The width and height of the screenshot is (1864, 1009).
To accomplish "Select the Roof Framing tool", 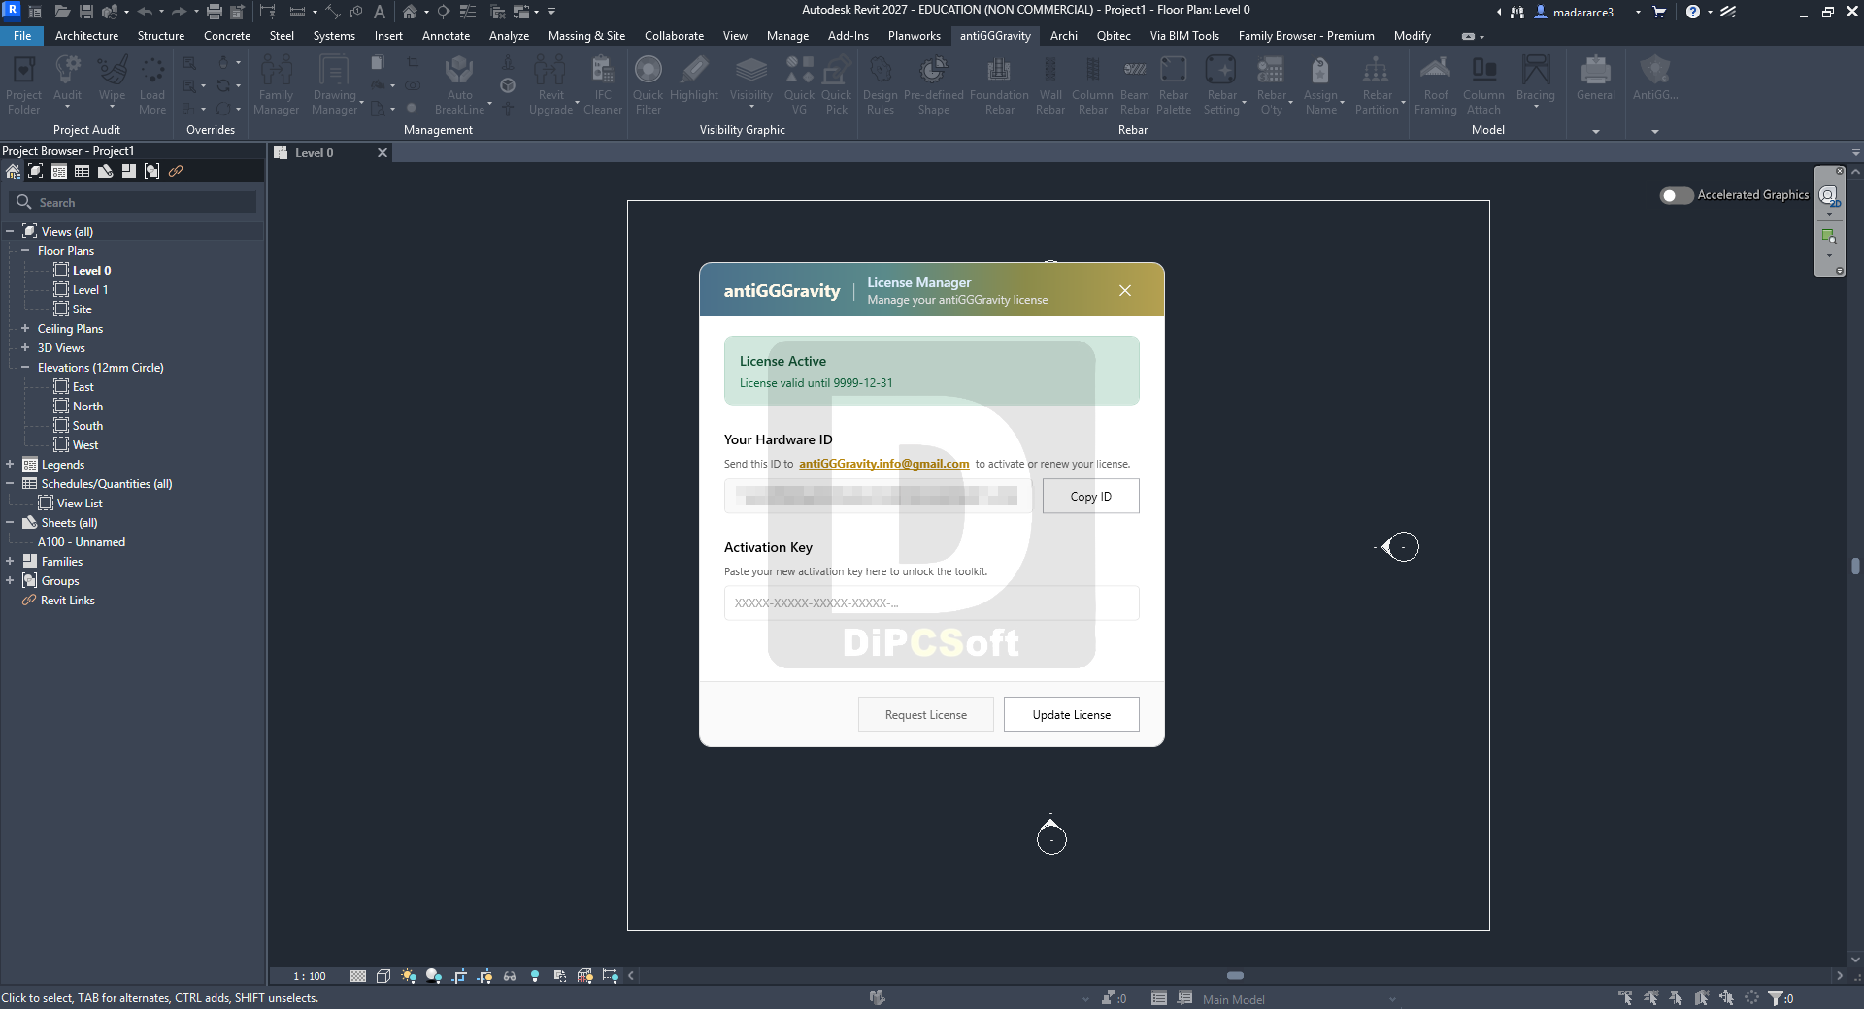I will click(x=1436, y=85).
